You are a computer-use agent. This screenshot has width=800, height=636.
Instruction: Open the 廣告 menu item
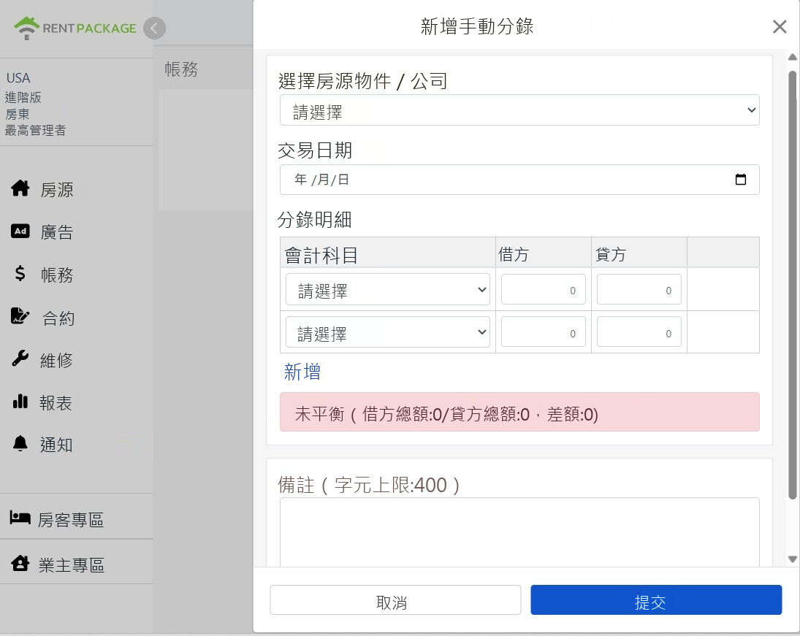pos(57,232)
